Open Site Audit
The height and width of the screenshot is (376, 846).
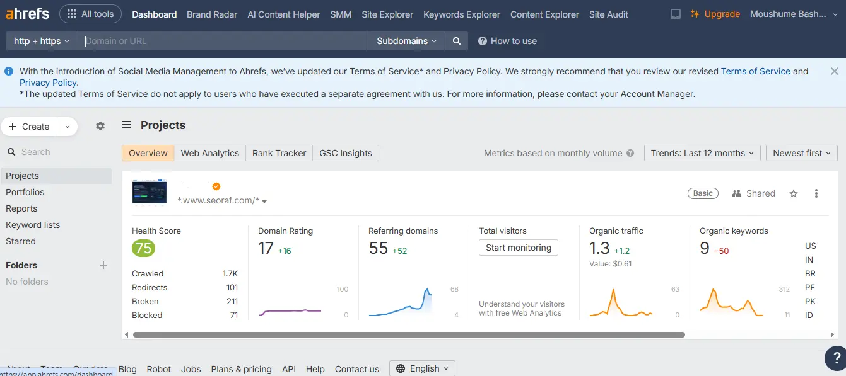point(609,14)
